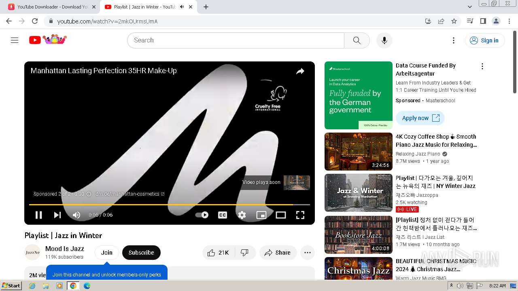The height and width of the screenshot is (291, 518).
Task: Click the Sign in button
Action: point(485,40)
